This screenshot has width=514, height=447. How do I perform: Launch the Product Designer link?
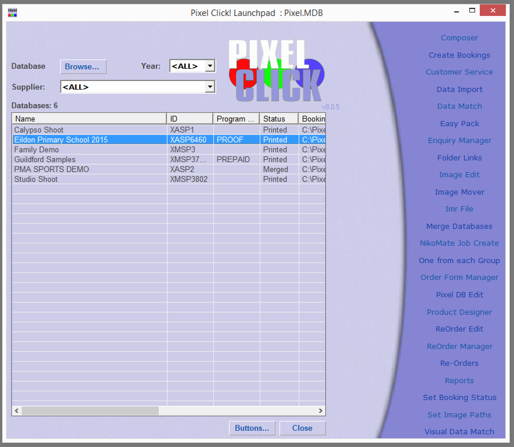[x=459, y=312]
